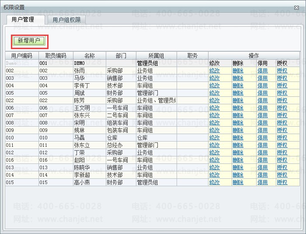Click 修改 for user 高小燕

point(214,182)
